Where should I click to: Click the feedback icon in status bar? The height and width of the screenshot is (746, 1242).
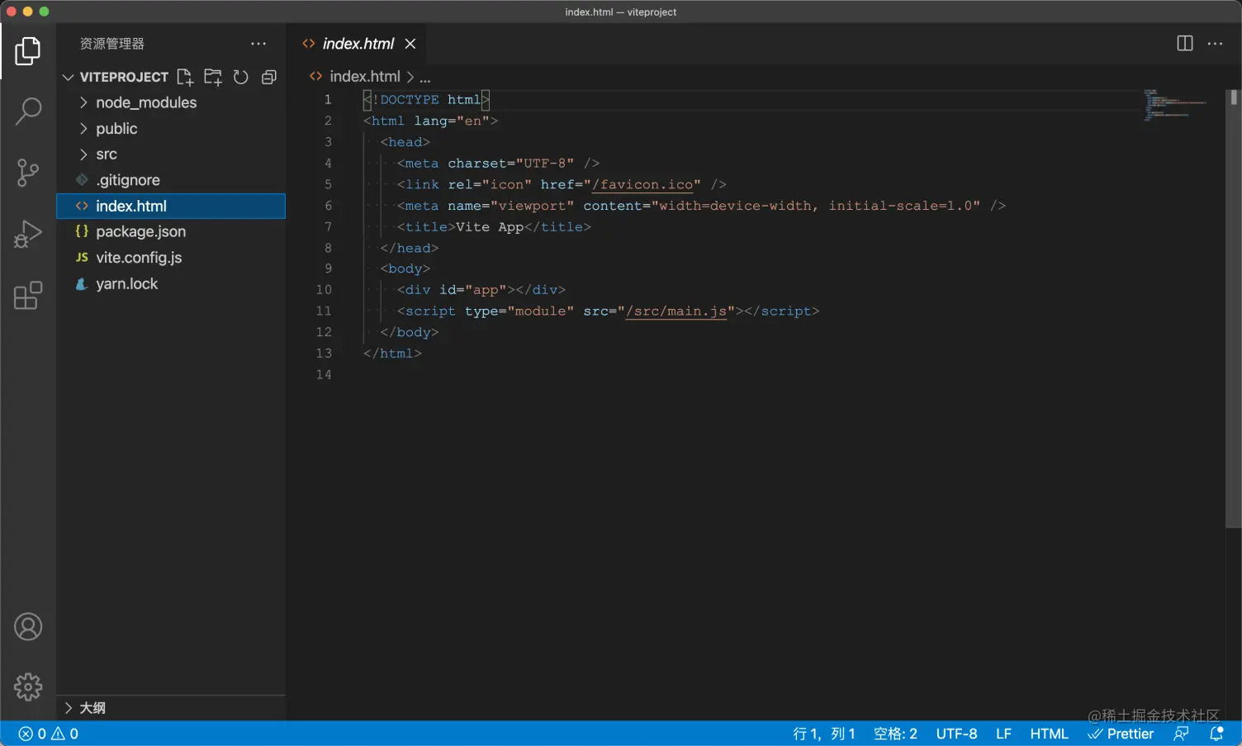(x=1182, y=734)
